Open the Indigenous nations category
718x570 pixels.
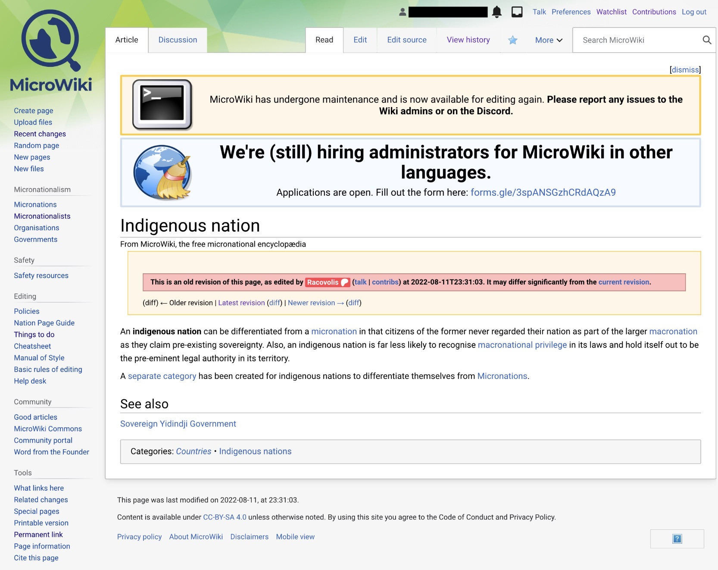click(255, 451)
